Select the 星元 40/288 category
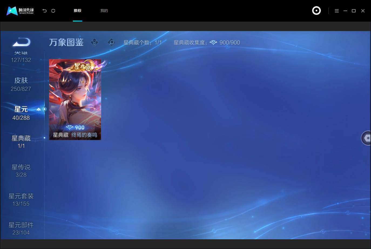This screenshot has height=249, width=371. (21, 113)
